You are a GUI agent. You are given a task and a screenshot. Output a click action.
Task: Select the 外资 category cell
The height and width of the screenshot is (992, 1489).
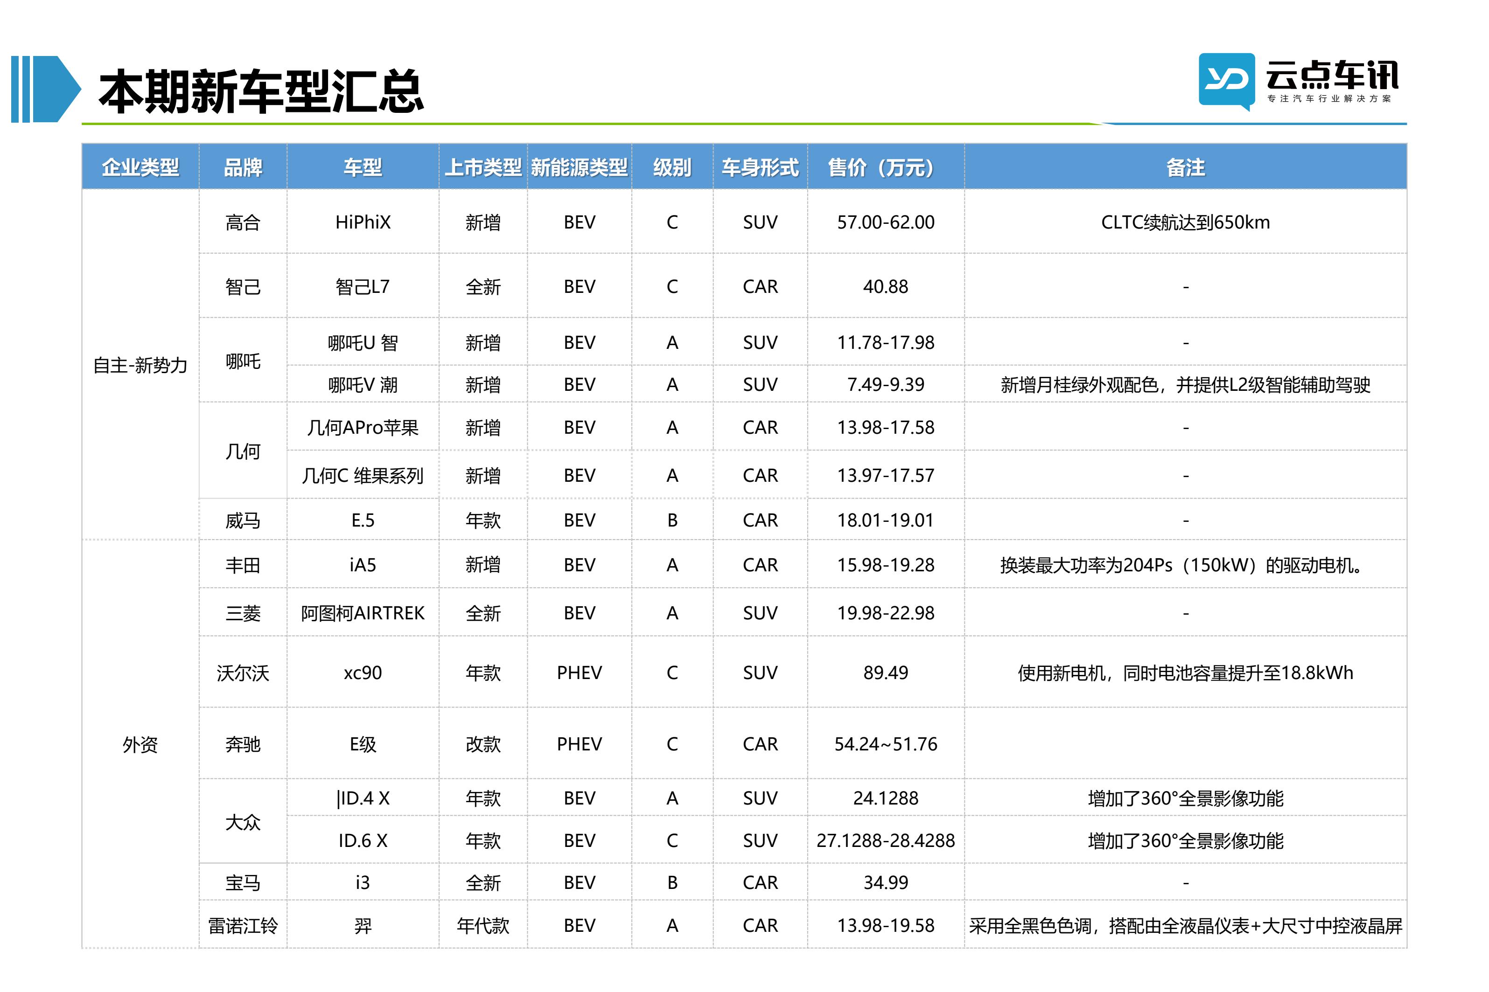[x=140, y=744]
